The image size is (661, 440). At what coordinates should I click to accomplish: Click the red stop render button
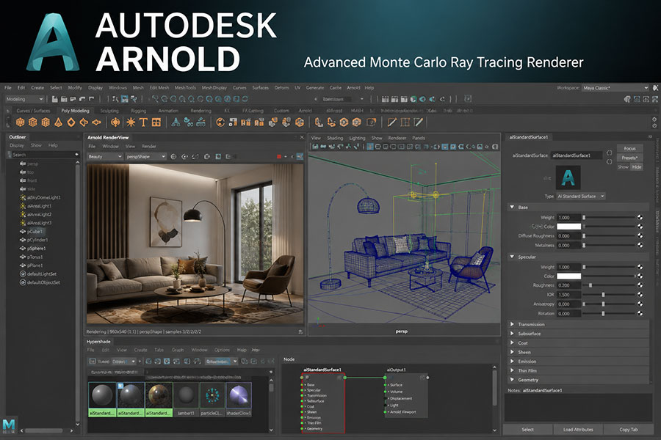278,157
